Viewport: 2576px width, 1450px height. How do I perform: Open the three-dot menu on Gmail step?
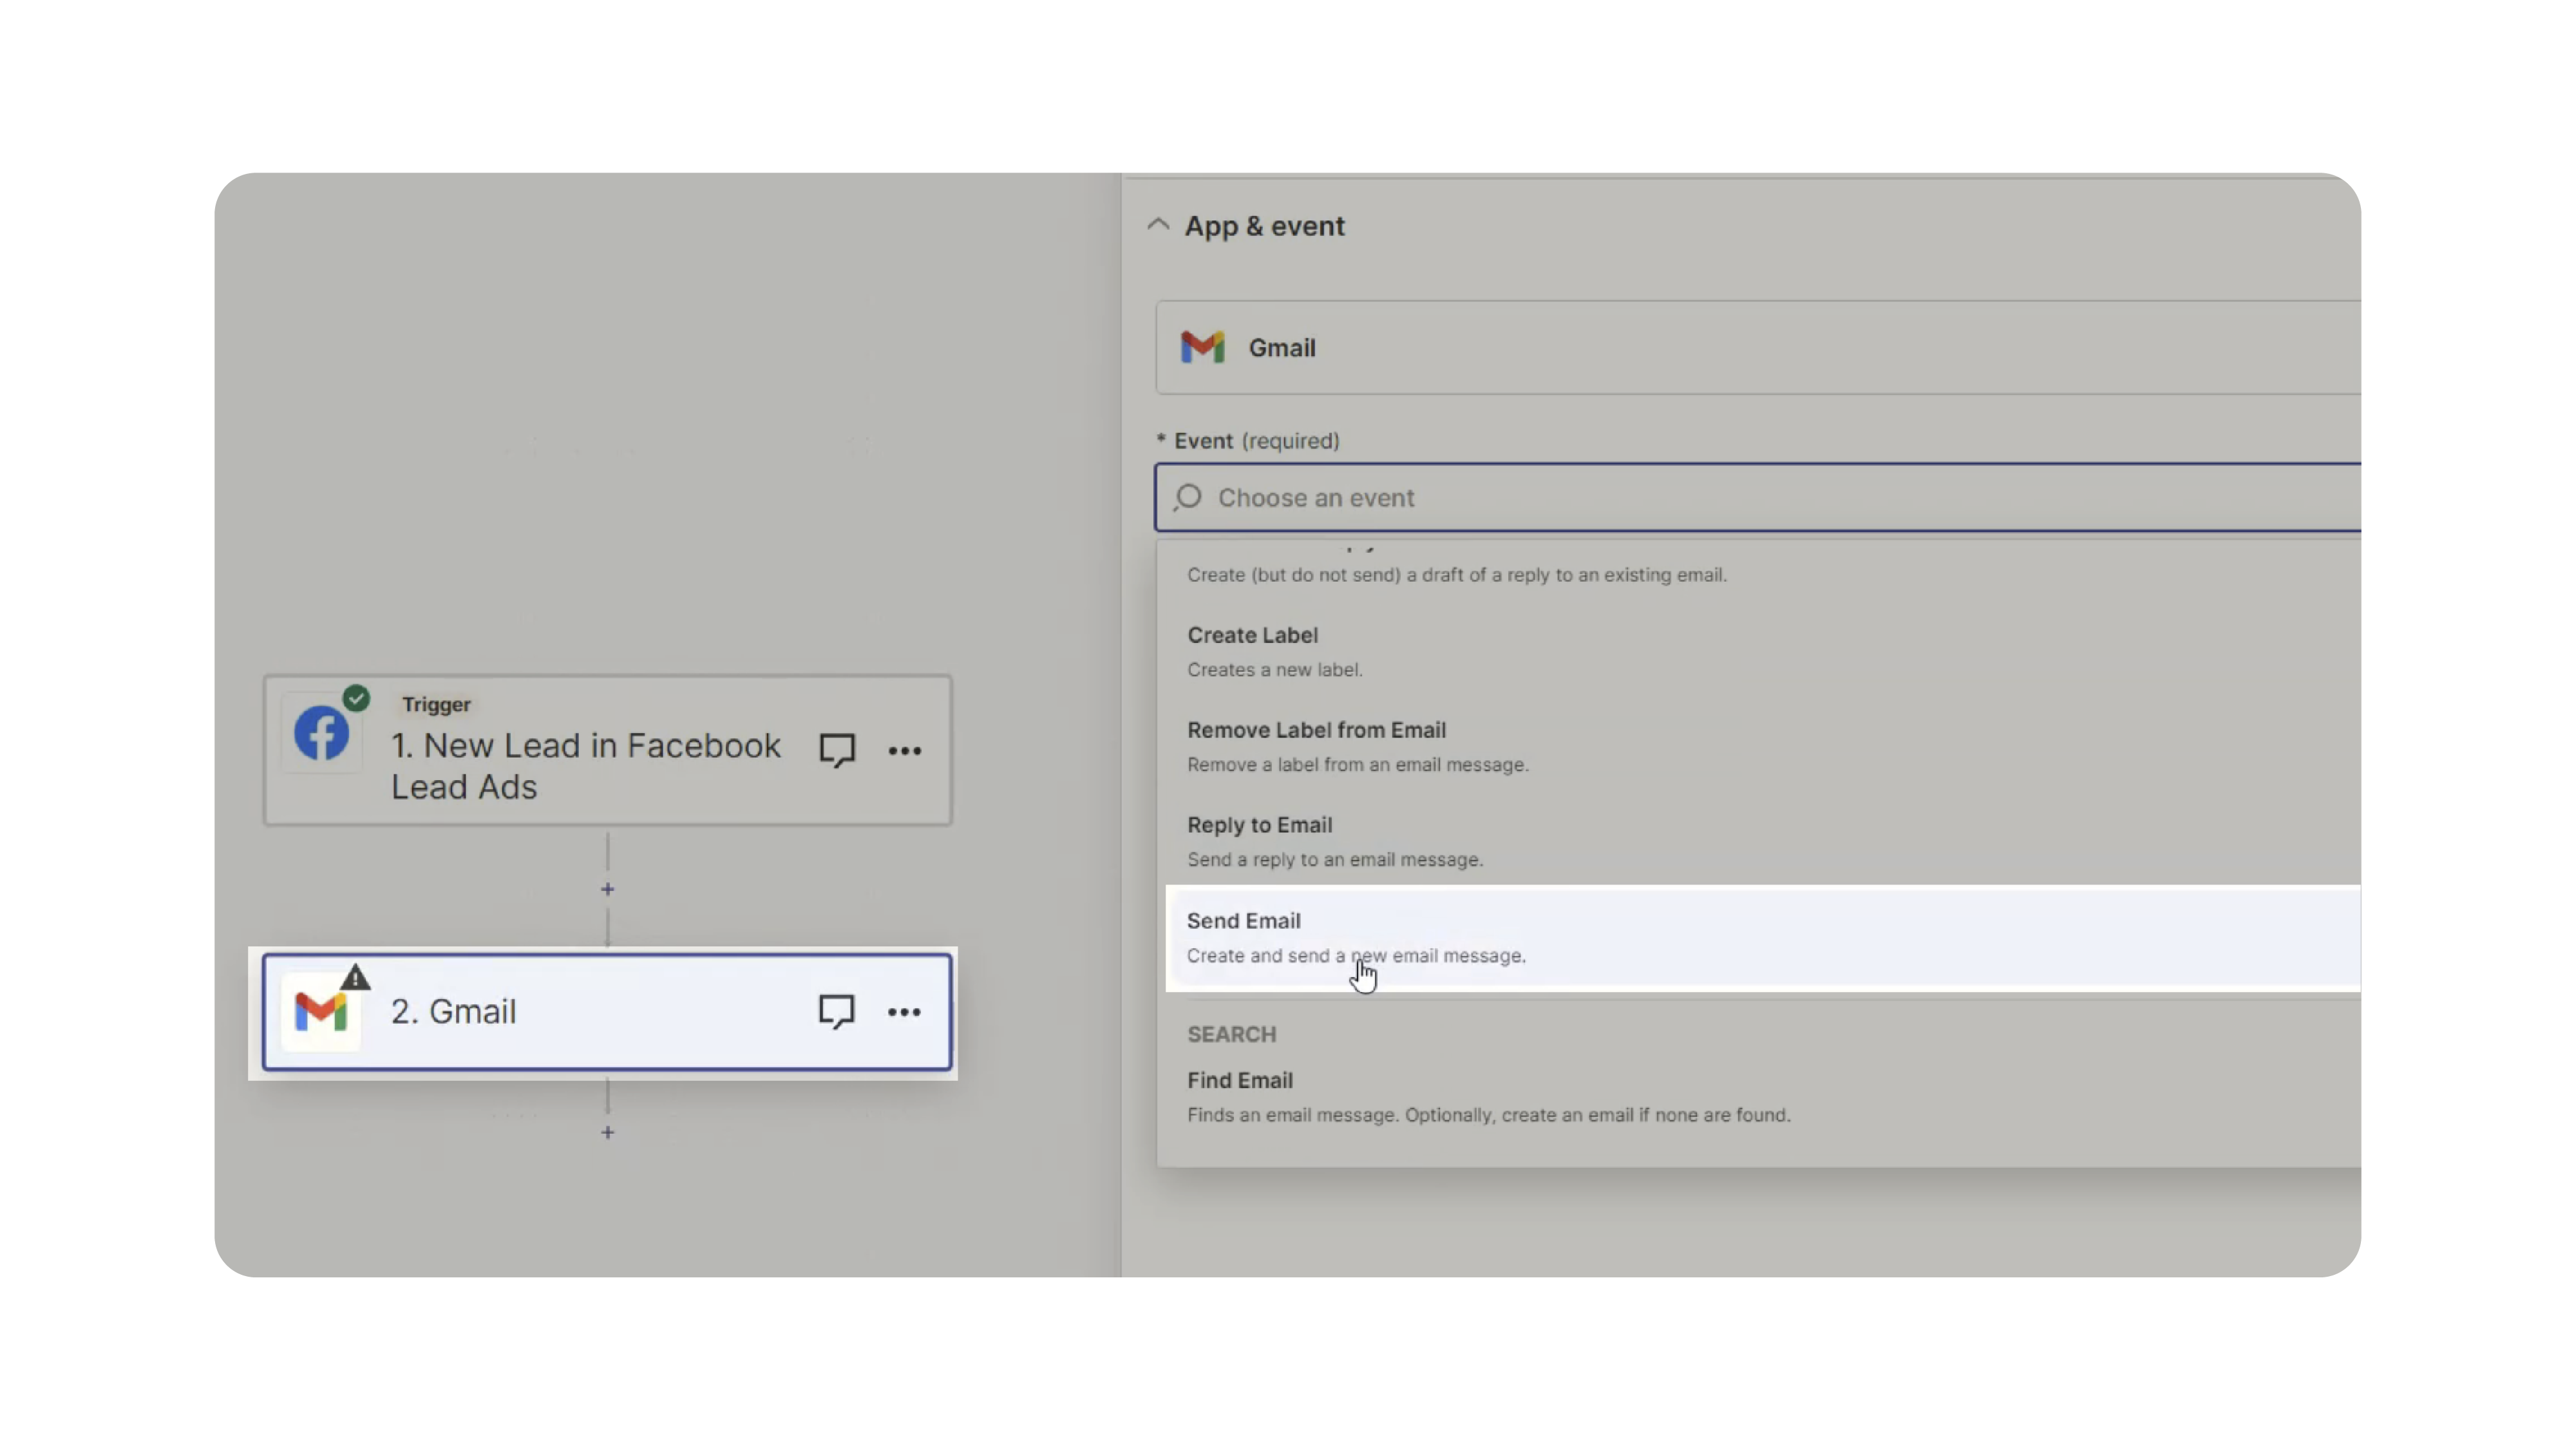tap(904, 1012)
